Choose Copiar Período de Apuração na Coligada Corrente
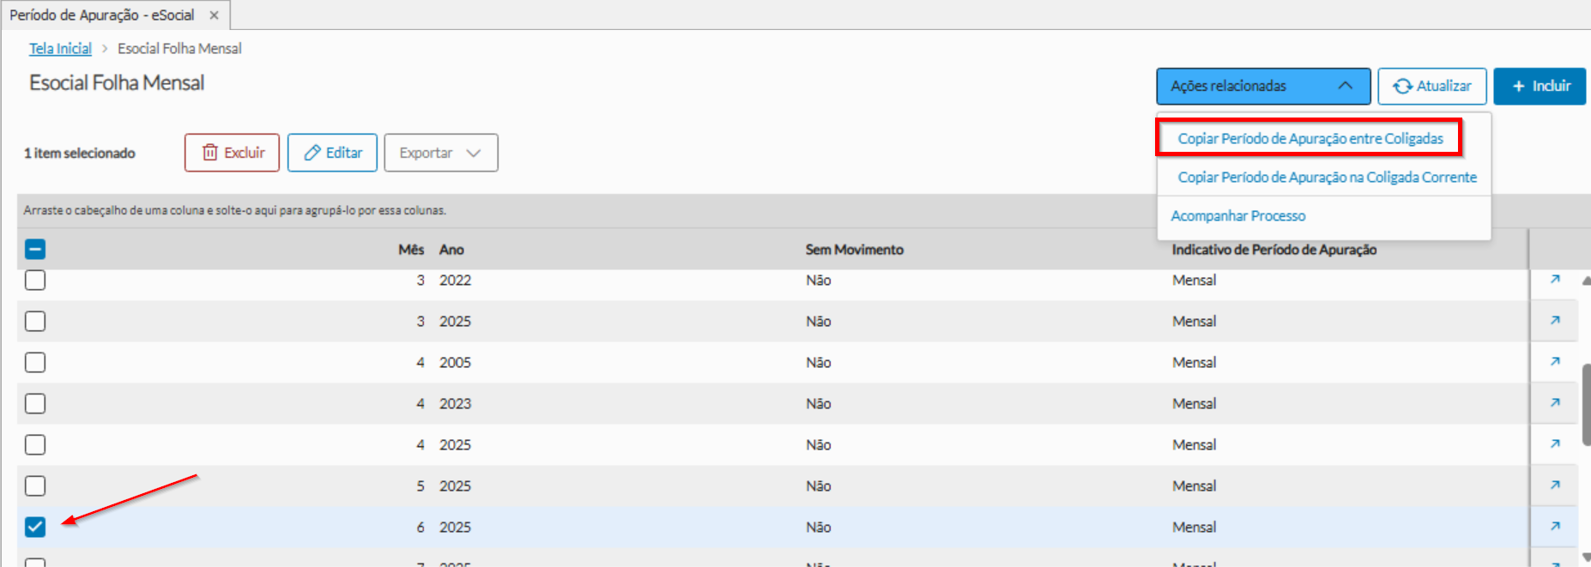This screenshot has width=1591, height=567. pyautogui.click(x=1327, y=177)
